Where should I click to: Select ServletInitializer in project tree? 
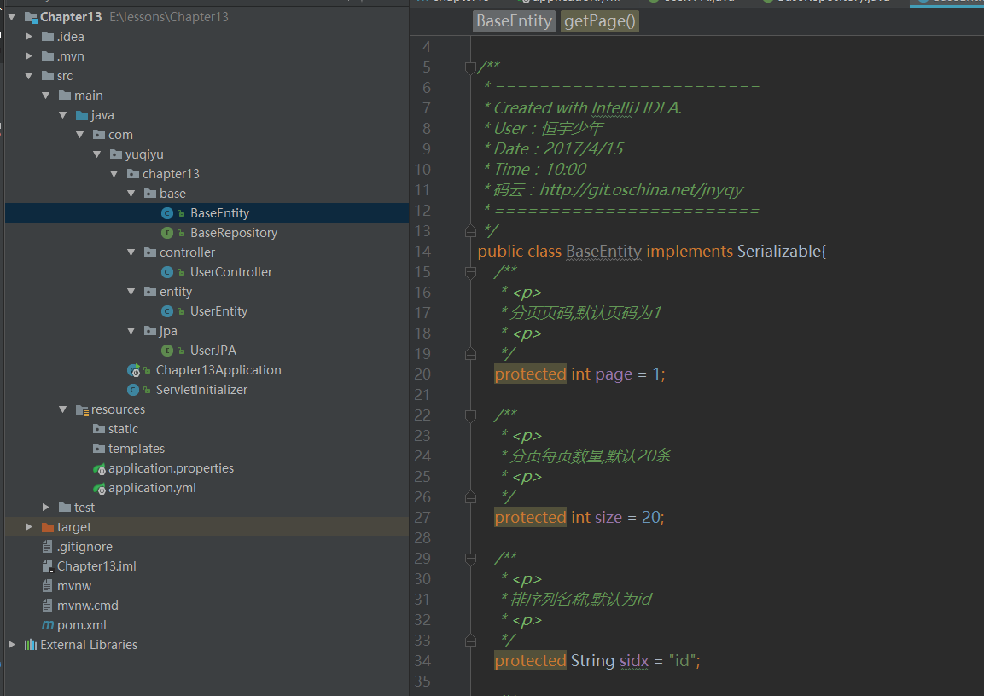click(201, 390)
